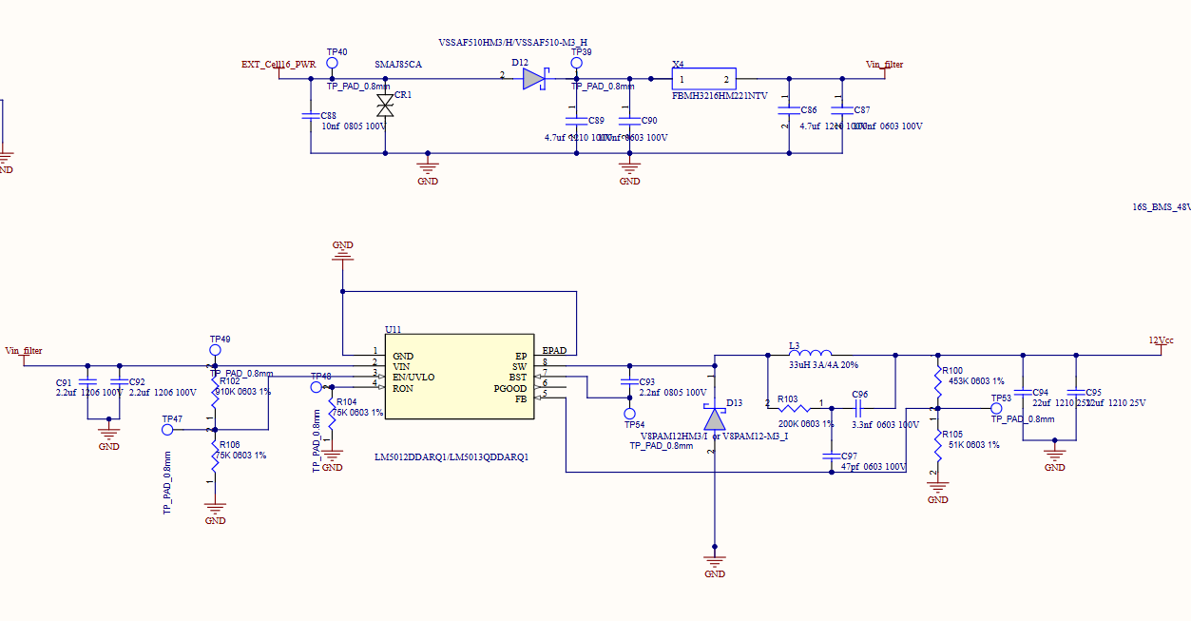Select the C94 22uf capacitor symbol

(1023, 392)
